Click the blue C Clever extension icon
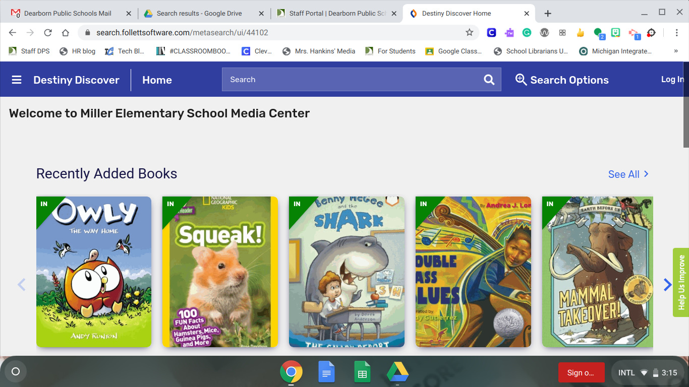Screen dimensions: 689x387 coord(491,33)
